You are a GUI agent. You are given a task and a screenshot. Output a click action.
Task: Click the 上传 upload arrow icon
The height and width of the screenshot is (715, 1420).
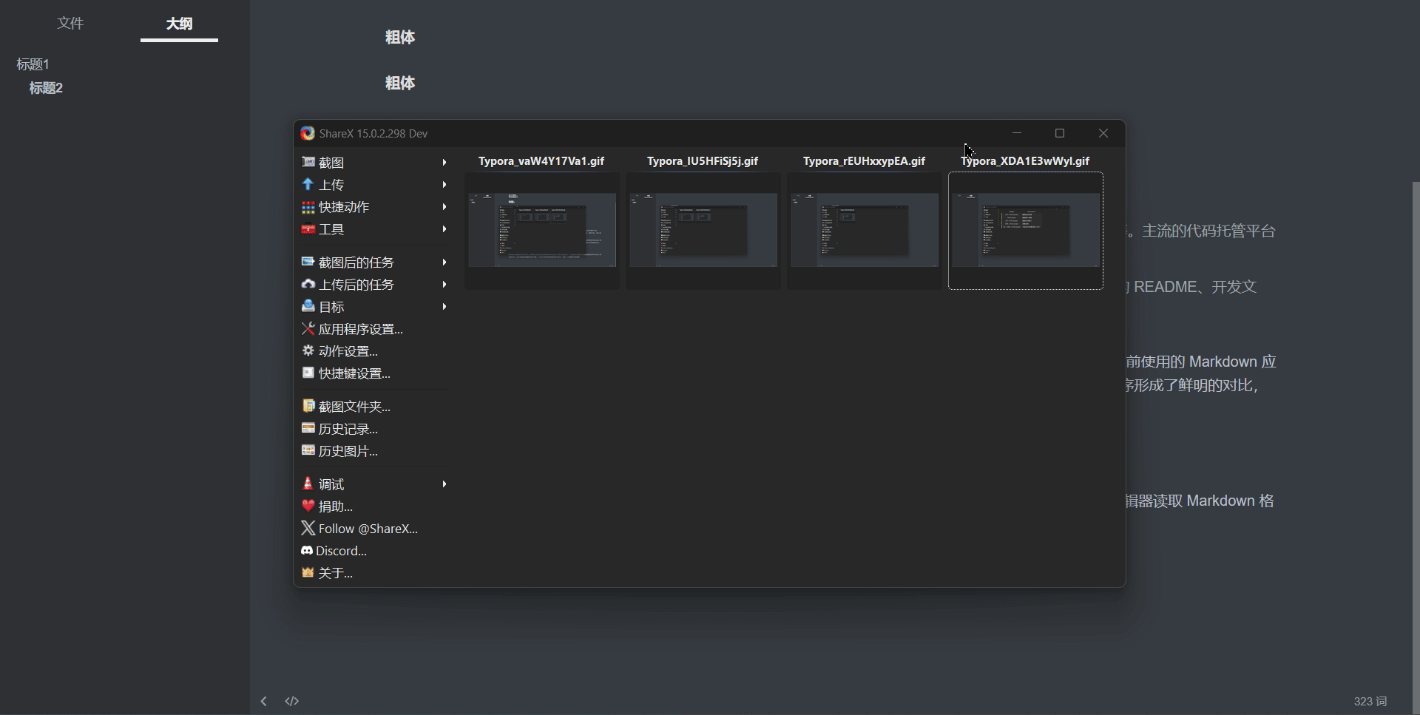(308, 184)
